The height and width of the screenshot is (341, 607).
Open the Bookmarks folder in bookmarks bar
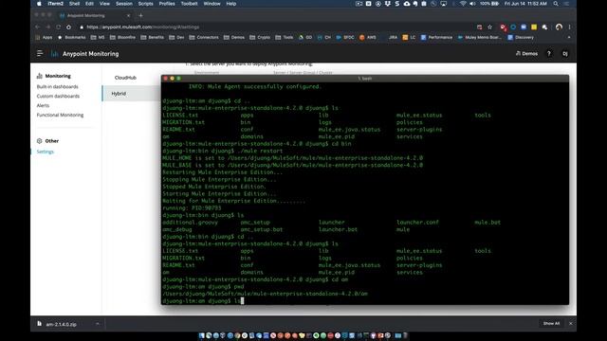point(72,38)
